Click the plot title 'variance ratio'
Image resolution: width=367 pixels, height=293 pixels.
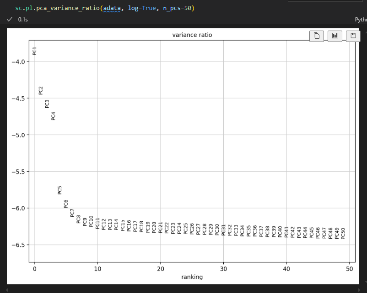click(x=192, y=35)
